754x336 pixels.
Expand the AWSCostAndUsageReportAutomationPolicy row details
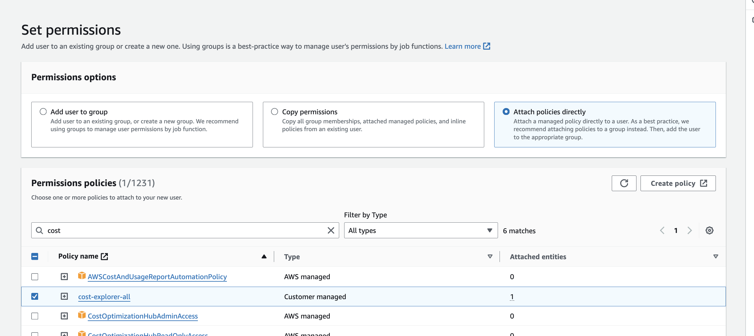pyautogui.click(x=64, y=277)
